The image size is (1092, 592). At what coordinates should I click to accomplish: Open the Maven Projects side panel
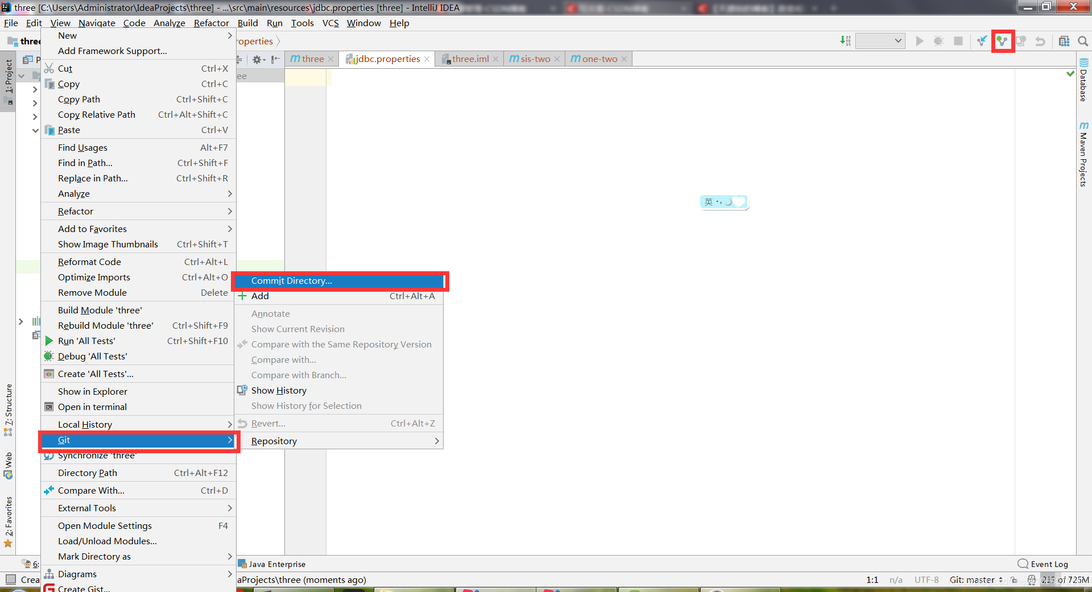pyautogui.click(x=1083, y=154)
